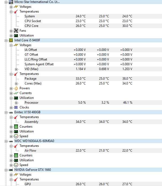Image resolution: width=162 pixels, height=186 pixels.
Task: Click the lightning icon of NVIDIA Voltages
Action: 16,175
